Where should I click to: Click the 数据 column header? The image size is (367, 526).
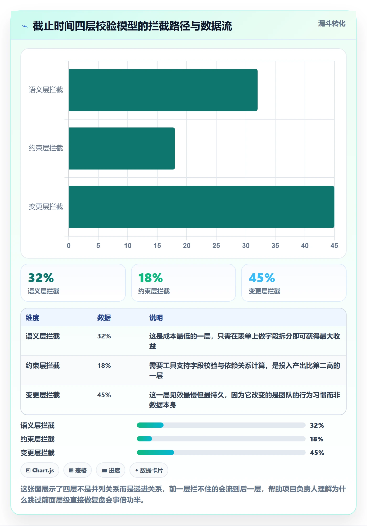(x=104, y=318)
